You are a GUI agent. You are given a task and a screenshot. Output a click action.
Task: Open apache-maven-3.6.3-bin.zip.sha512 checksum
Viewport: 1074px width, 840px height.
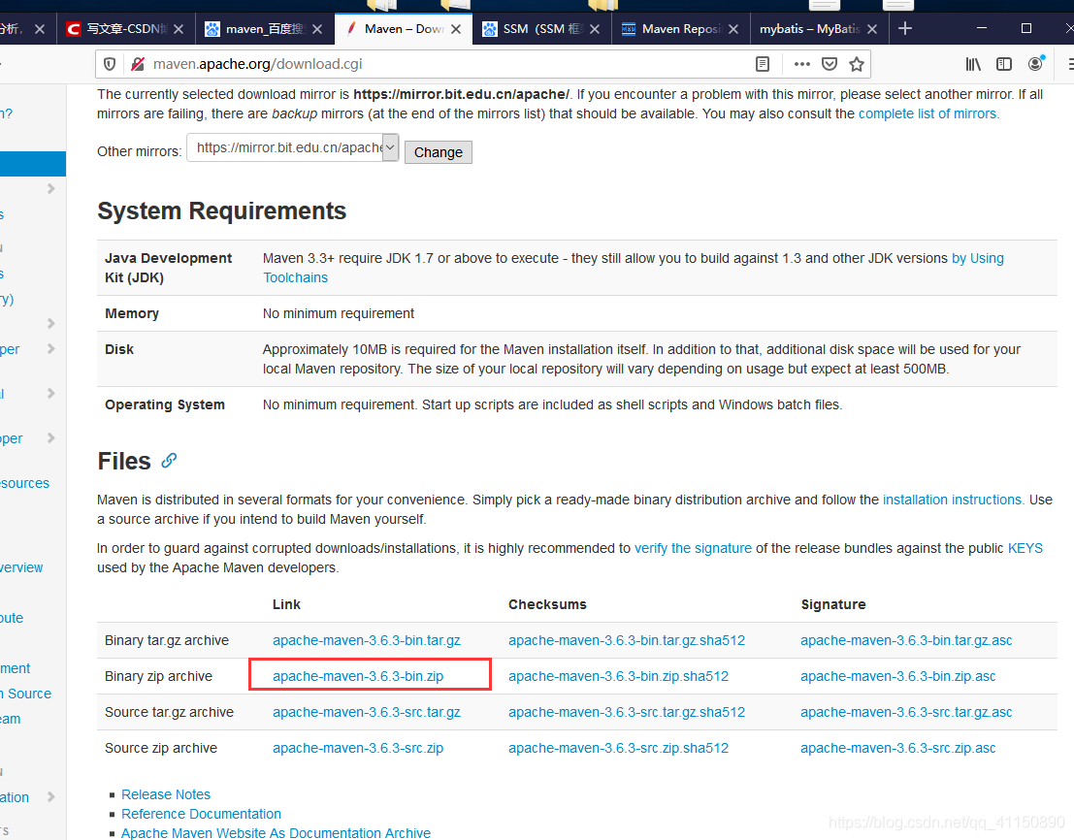(x=619, y=676)
